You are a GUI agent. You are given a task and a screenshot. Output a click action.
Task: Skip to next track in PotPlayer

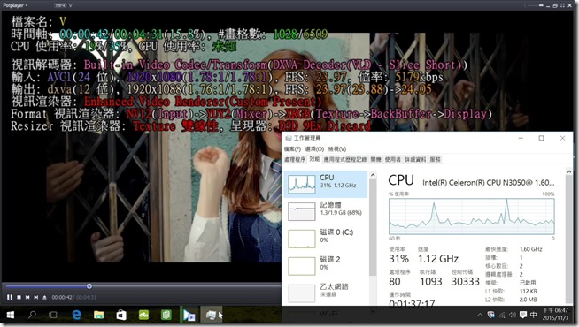35,297
